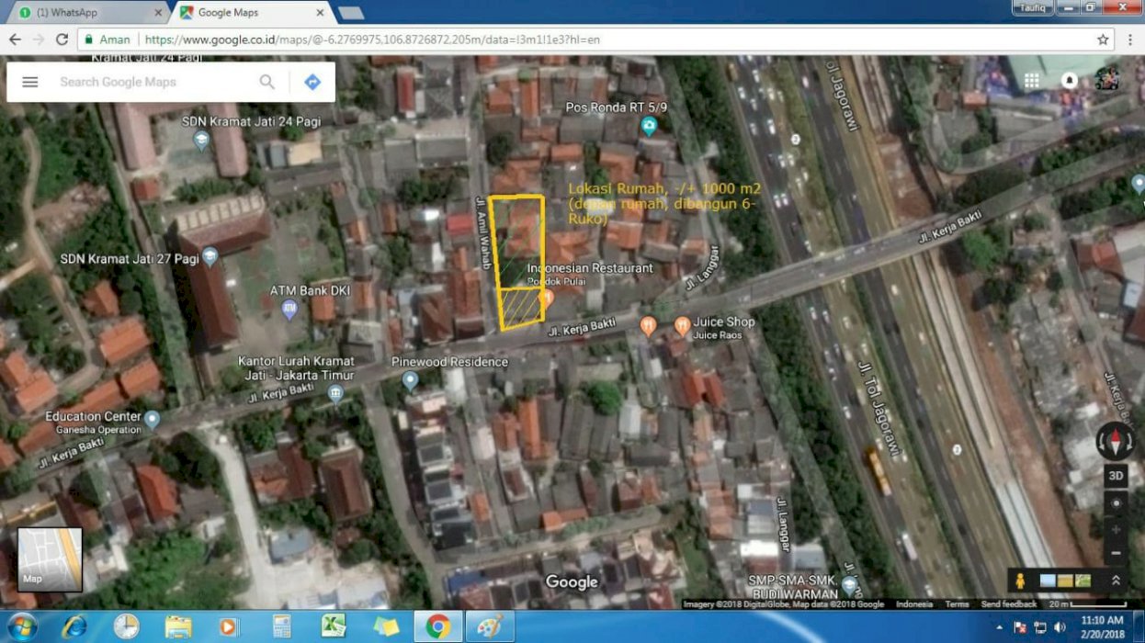1145x643 pixels.
Task: Bookmark this page with the star icon
Action: 1103,39
